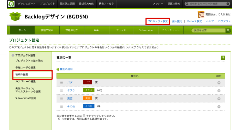Select カテゴリーの編集 in sidebar
The height and width of the screenshot is (130, 232).
pyautogui.click(x=25, y=82)
